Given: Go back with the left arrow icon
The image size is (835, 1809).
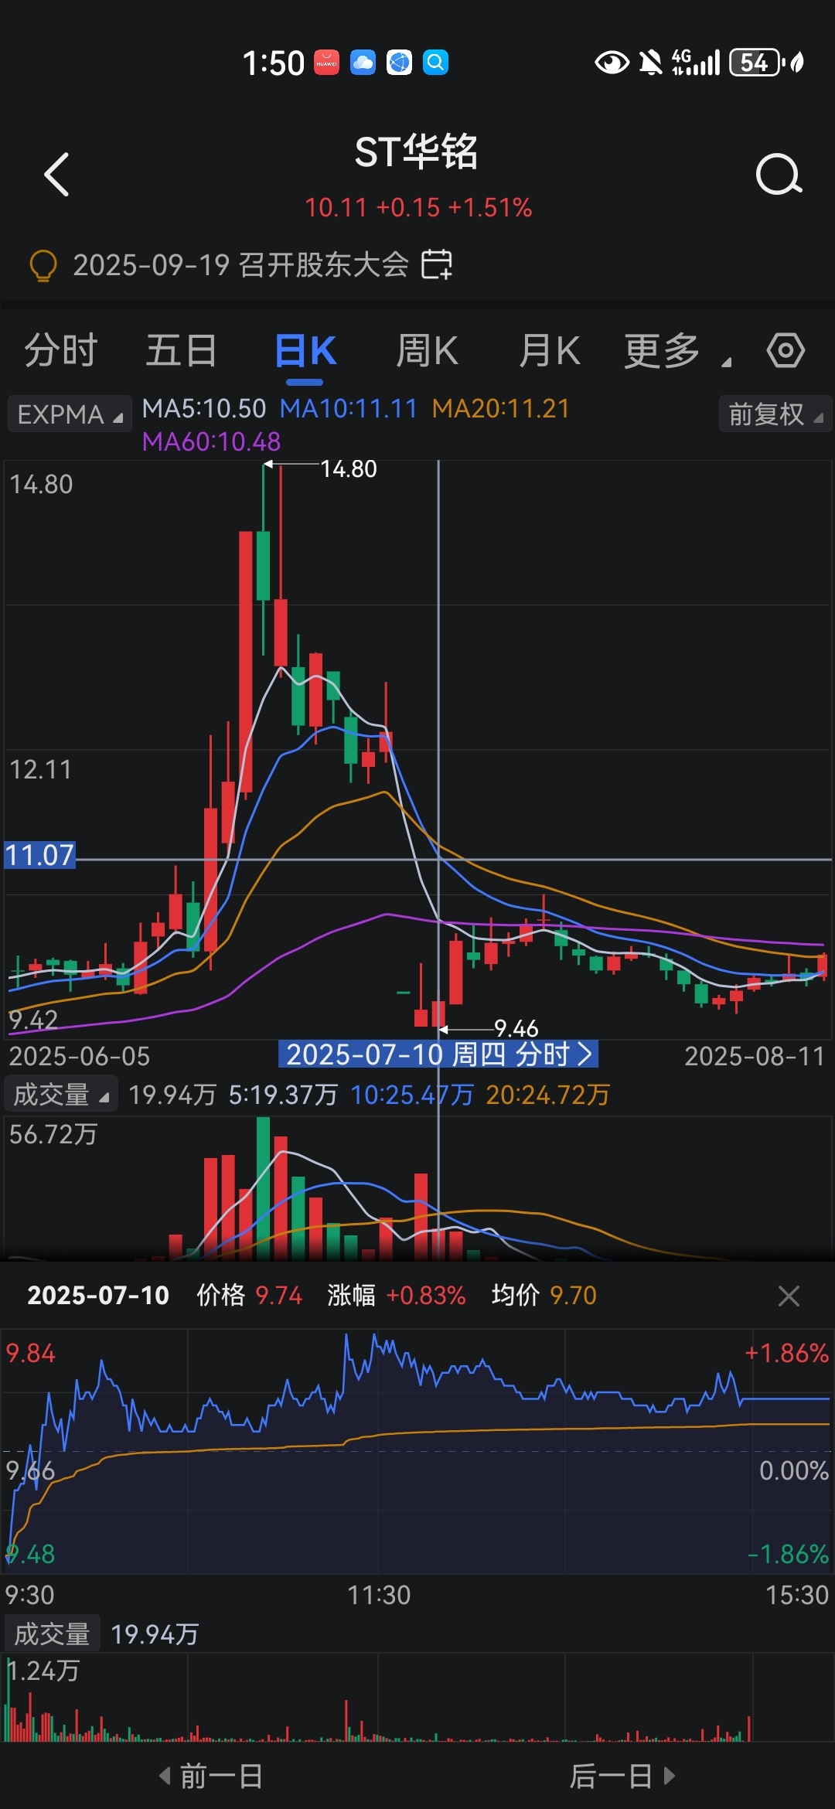Looking at the screenshot, I should [x=56, y=174].
